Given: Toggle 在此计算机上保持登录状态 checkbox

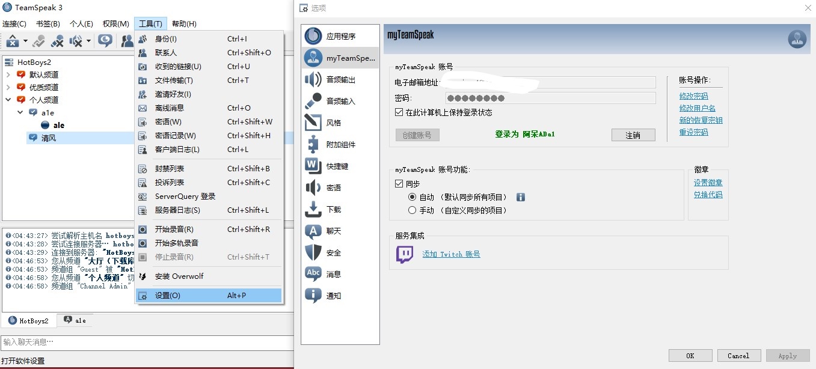Looking at the screenshot, I should pos(399,112).
